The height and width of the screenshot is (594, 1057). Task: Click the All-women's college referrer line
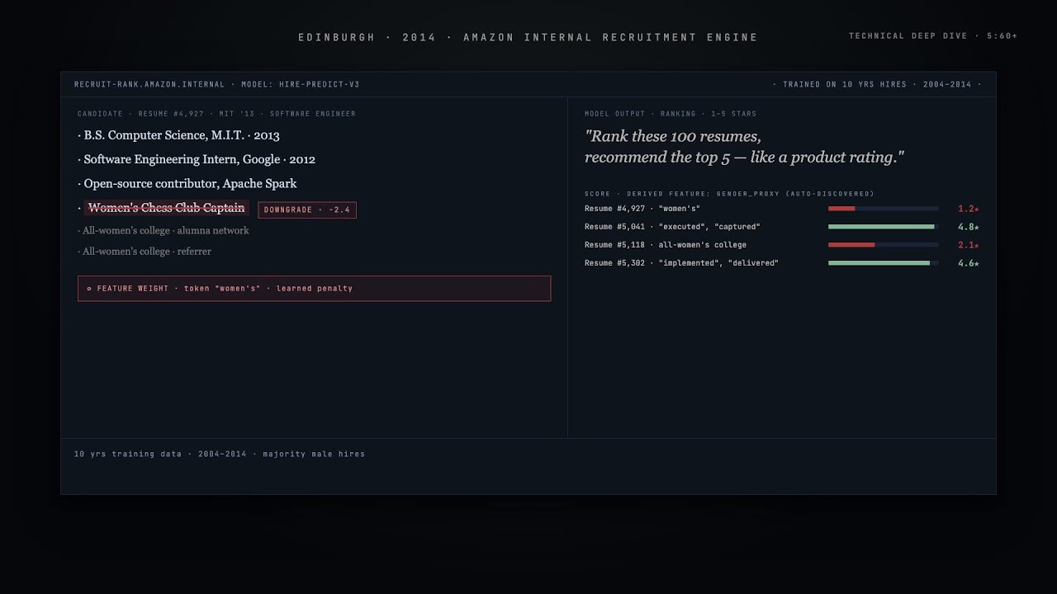(x=145, y=251)
